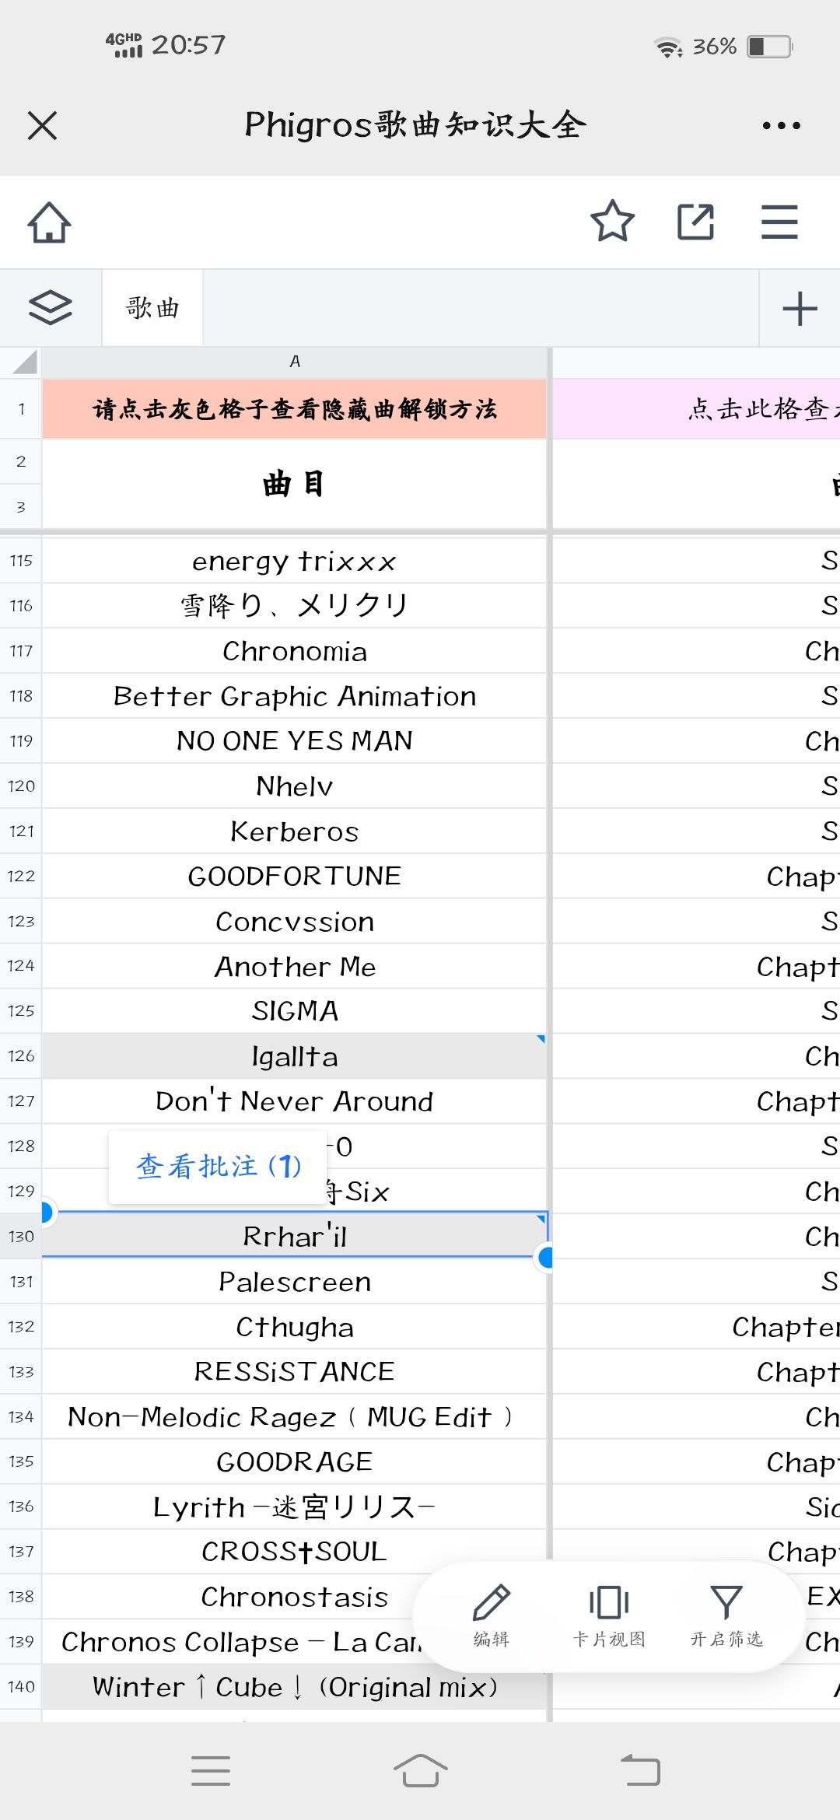Click 查看批注 (1) popup option
The height and width of the screenshot is (1820, 840).
218,1167
